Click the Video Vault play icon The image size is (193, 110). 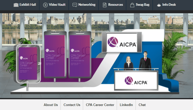tap(45, 5)
